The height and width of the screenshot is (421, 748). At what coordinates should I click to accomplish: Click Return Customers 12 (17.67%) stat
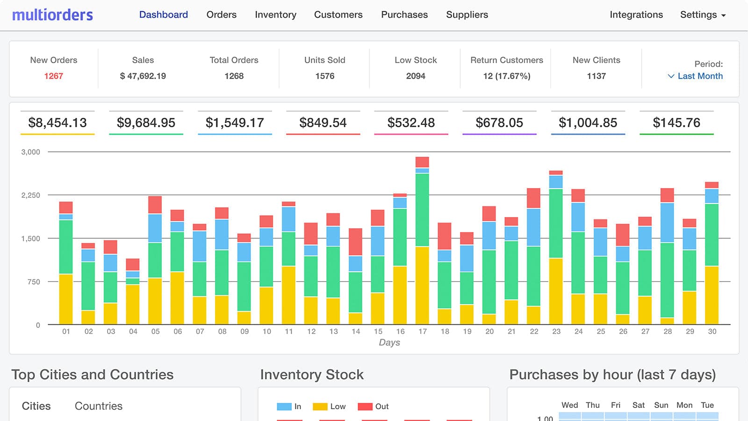(507, 76)
